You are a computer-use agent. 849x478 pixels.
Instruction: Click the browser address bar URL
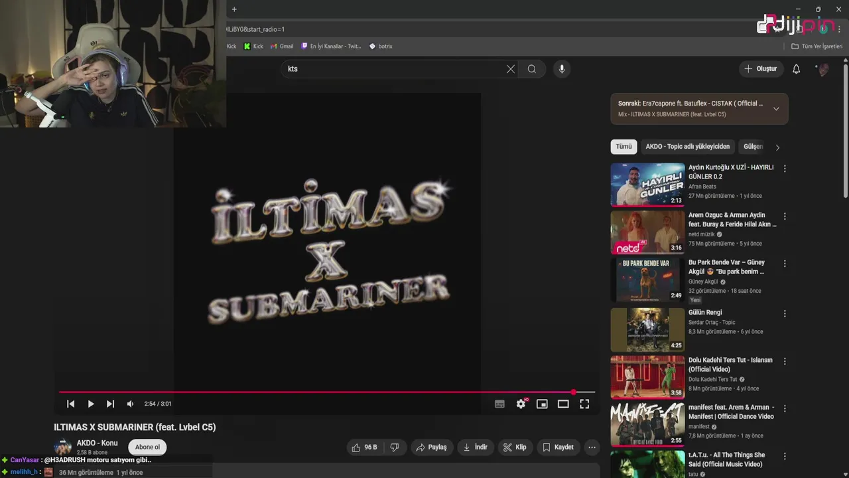click(255, 29)
